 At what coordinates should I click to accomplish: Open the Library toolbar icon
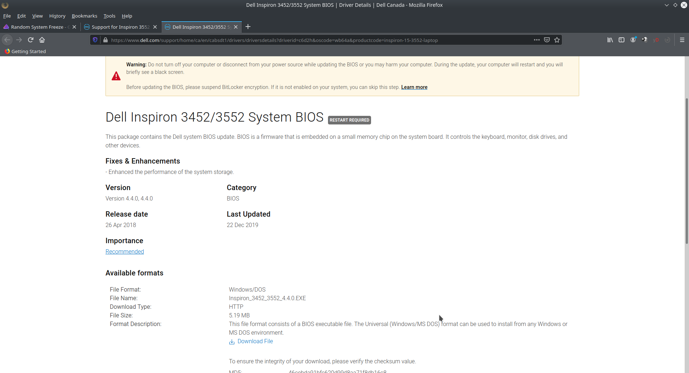point(610,40)
